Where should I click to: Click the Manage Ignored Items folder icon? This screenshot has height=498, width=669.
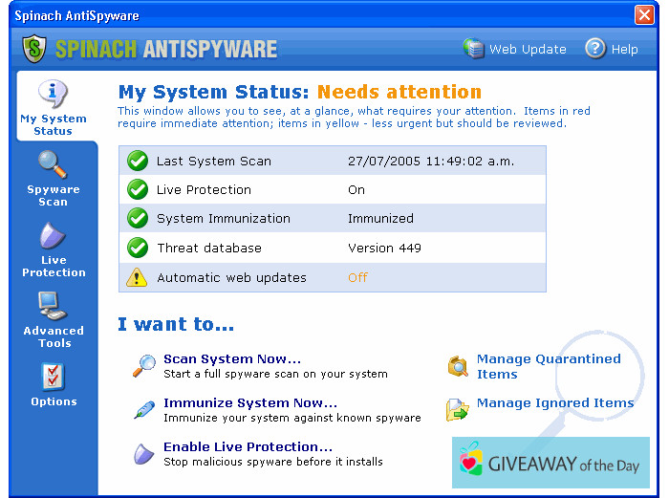click(458, 409)
